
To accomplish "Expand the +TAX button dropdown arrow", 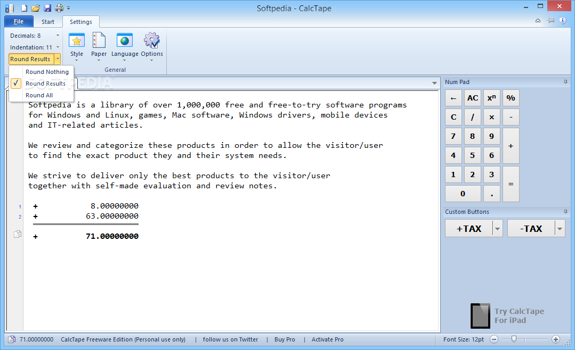I will pyautogui.click(x=498, y=229).
